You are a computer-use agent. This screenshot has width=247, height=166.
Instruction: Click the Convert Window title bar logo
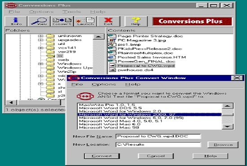click(x=74, y=78)
